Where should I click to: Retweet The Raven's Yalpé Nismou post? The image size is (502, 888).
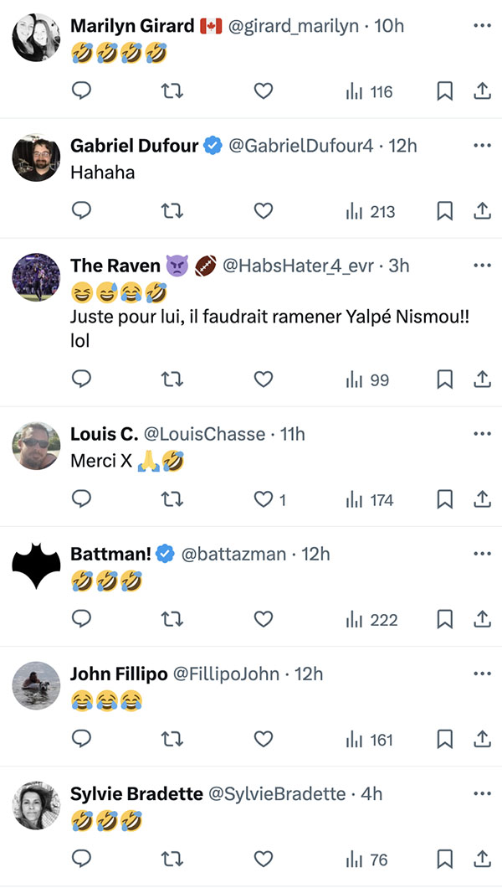pyautogui.click(x=172, y=379)
